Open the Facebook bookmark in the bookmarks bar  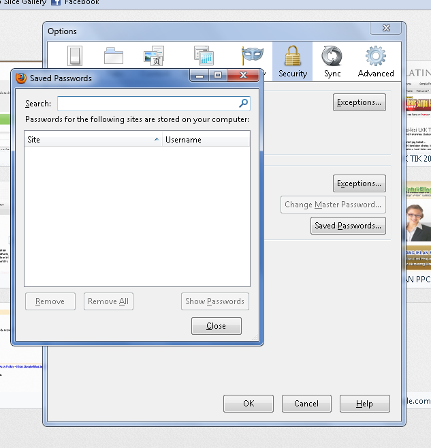click(x=75, y=2)
